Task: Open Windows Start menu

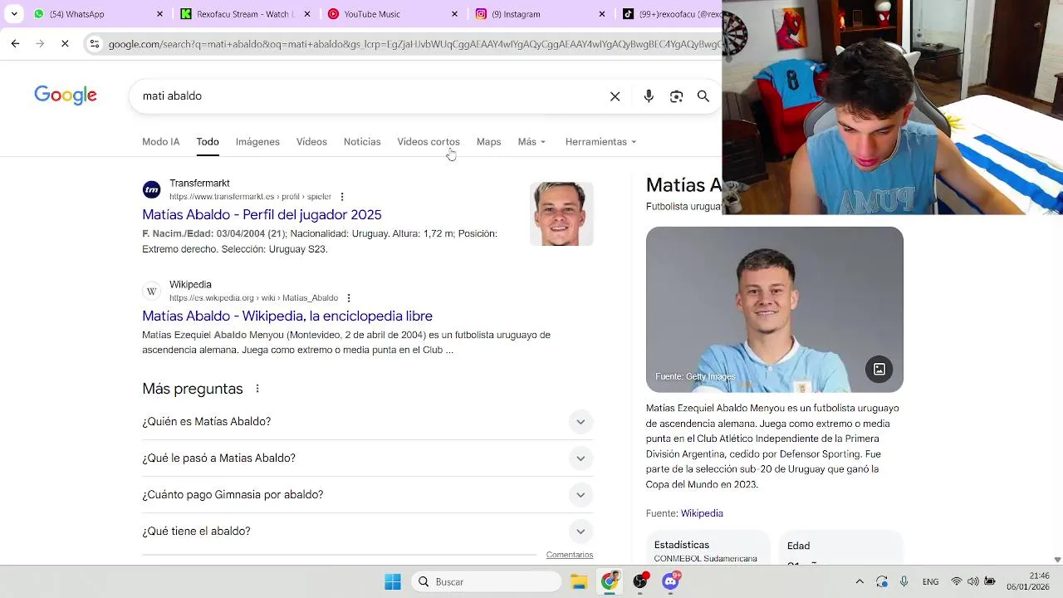Action: pos(393,582)
